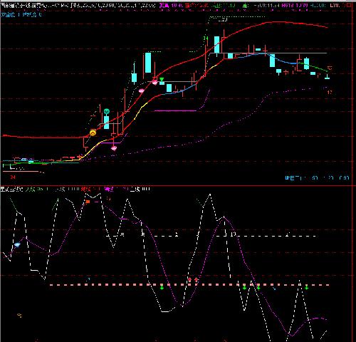Screen dimensions: 356x342
Task: Click the lower panel indicator name label
Action: pyautogui.click(x=12, y=190)
